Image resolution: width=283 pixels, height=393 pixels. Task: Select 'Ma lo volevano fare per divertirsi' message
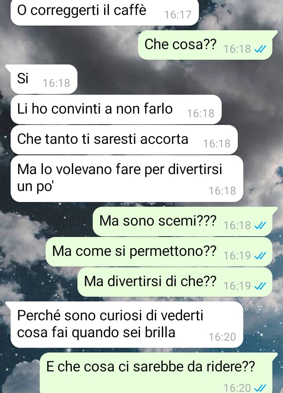(x=127, y=178)
